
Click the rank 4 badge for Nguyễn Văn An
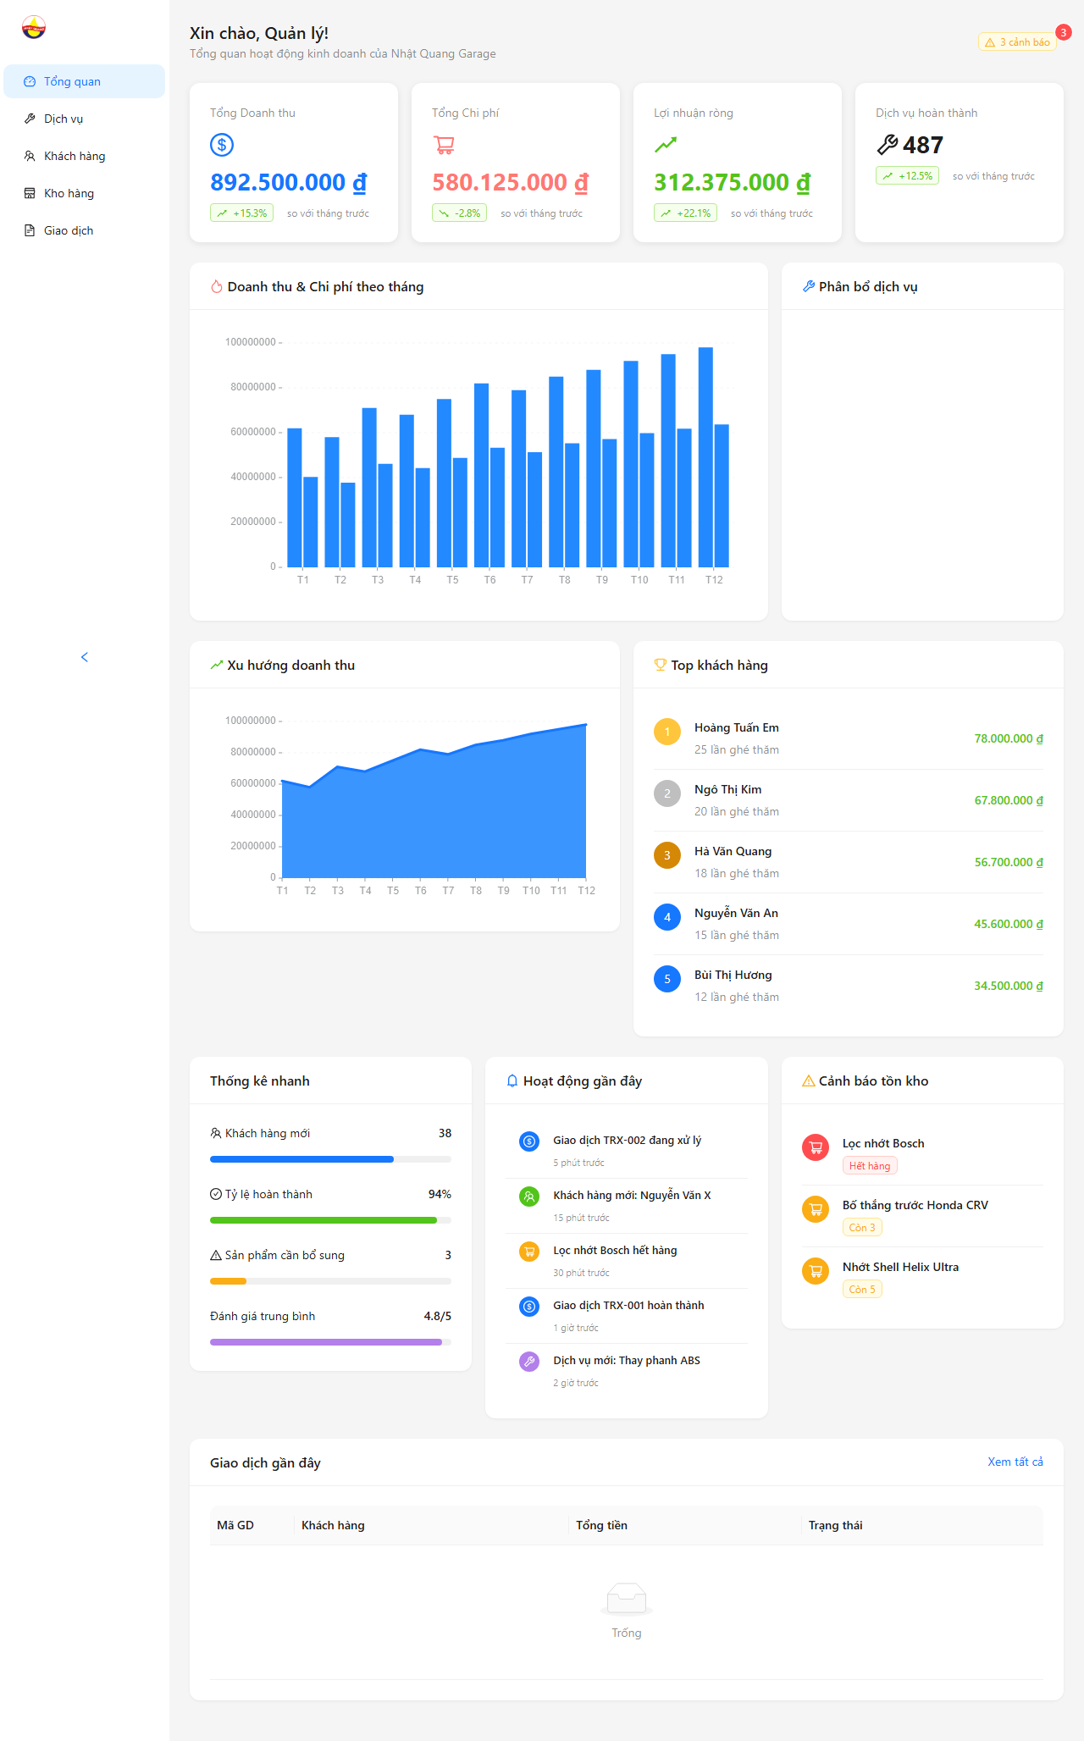pos(667,917)
